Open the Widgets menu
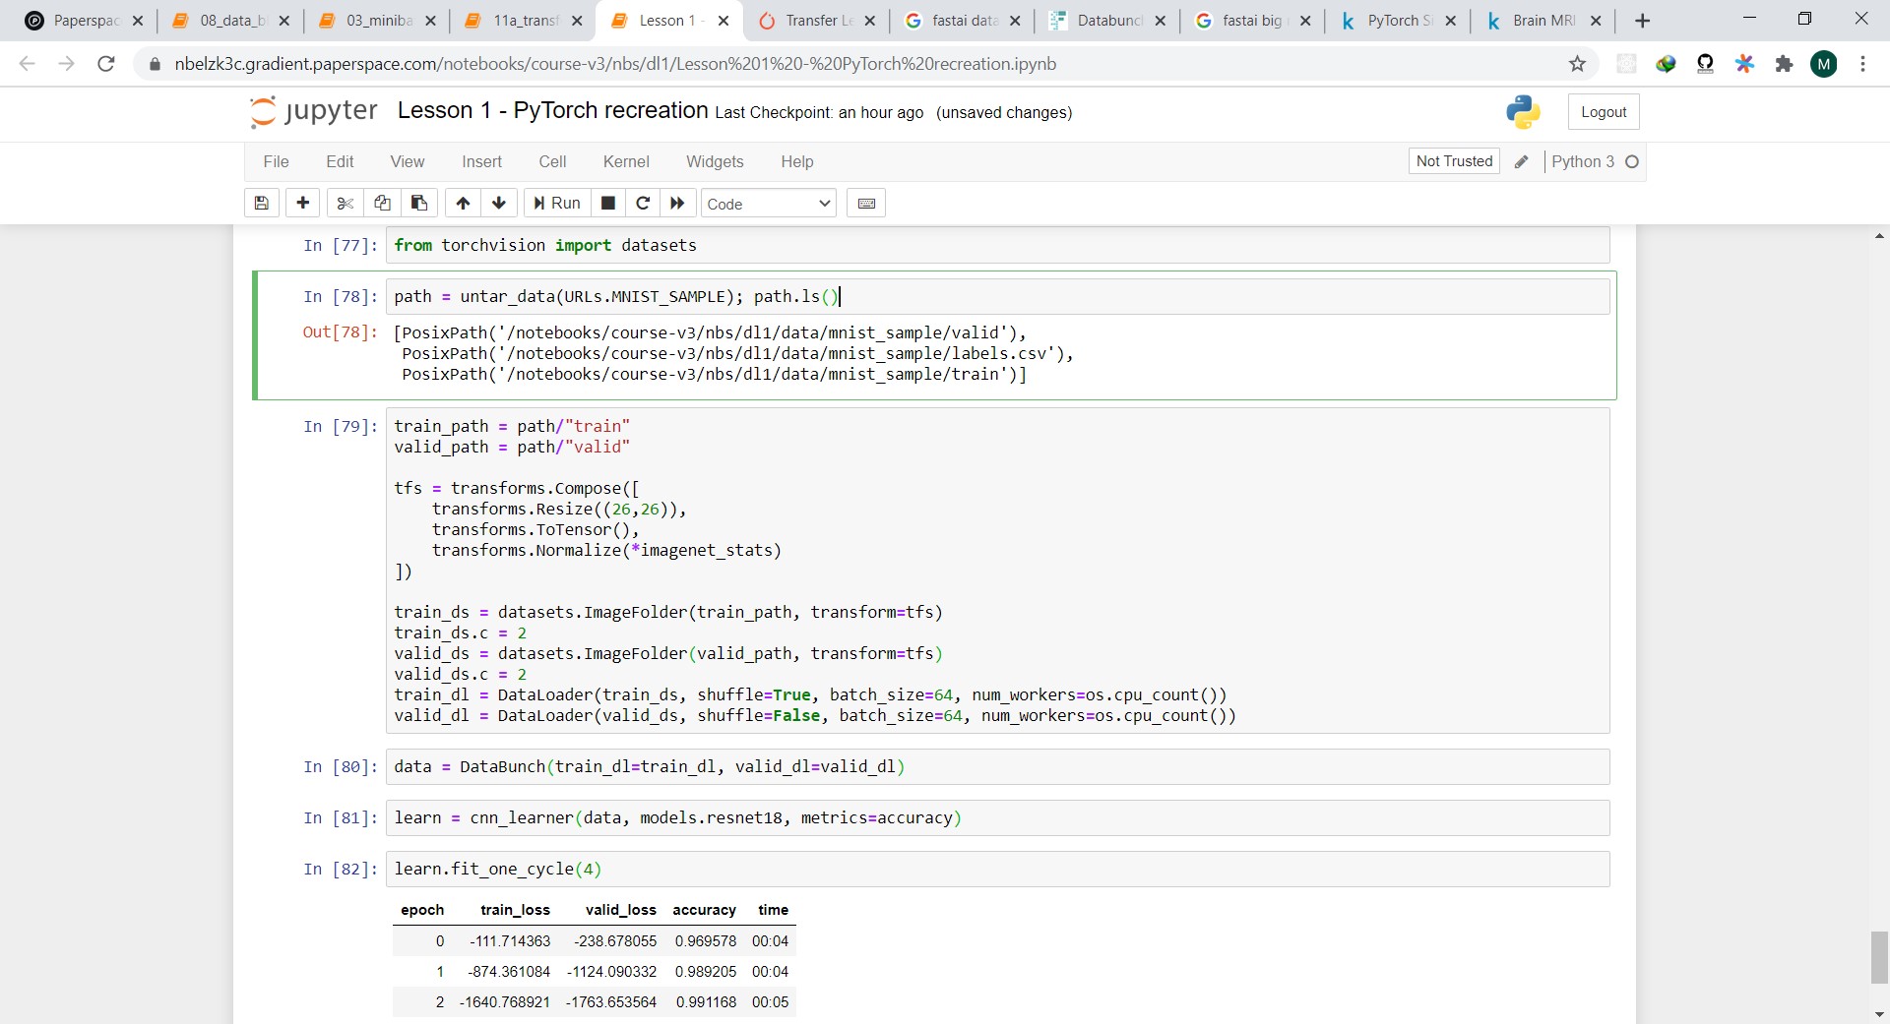 715,161
